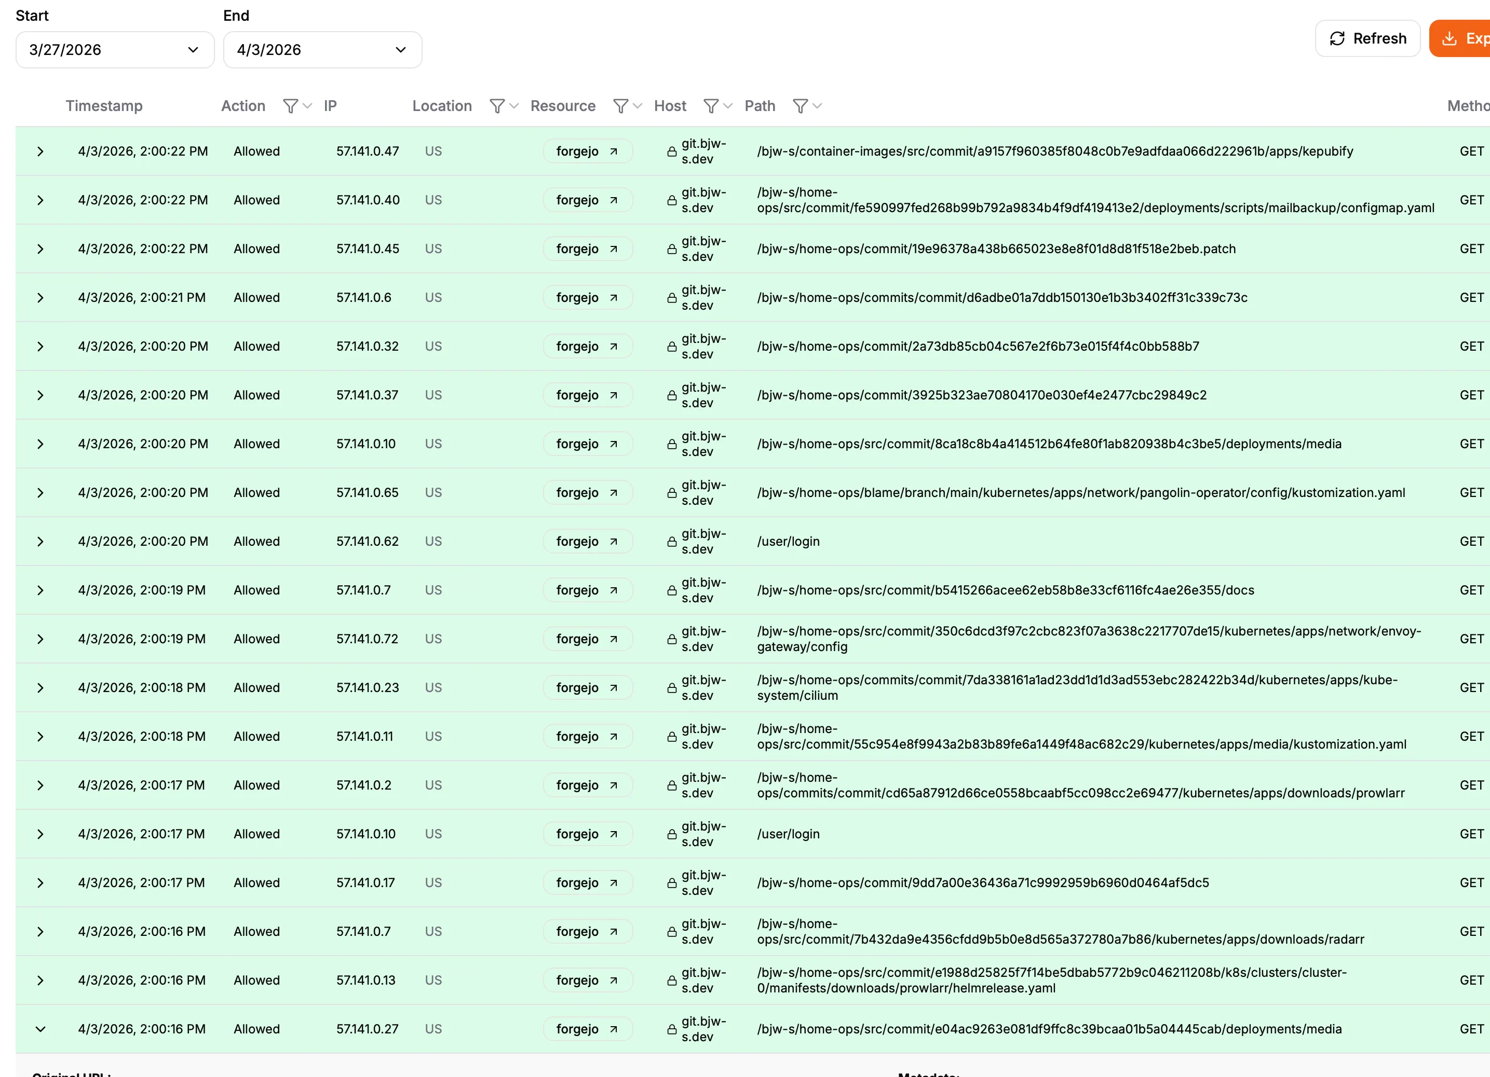Open forgejo resource link for IP 57.141.0.65

pyautogui.click(x=587, y=493)
